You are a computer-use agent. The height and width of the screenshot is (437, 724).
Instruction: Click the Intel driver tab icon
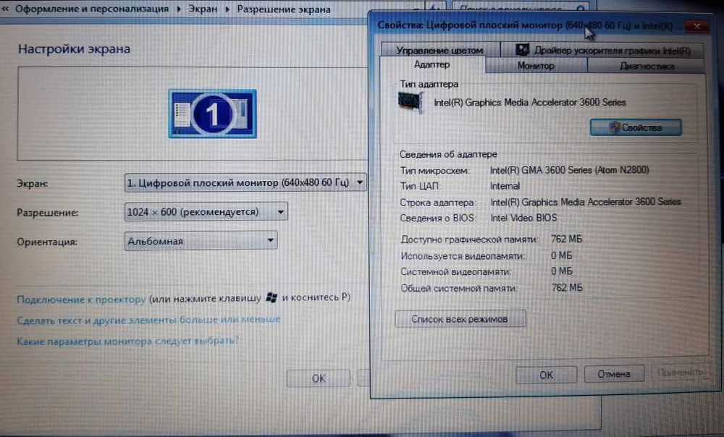click(522, 50)
